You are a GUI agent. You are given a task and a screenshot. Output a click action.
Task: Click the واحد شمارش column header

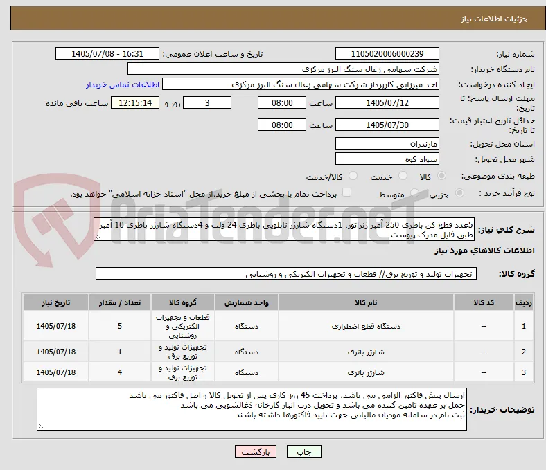point(246,302)
